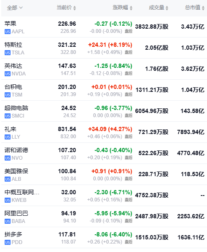Click the US badge next to AAPL
Image resolution: width=207 pixels, height=252 pixels.
click(x=8, y=32)
